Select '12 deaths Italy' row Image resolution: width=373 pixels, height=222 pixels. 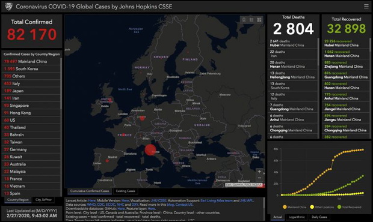click(x=292, y=96)
